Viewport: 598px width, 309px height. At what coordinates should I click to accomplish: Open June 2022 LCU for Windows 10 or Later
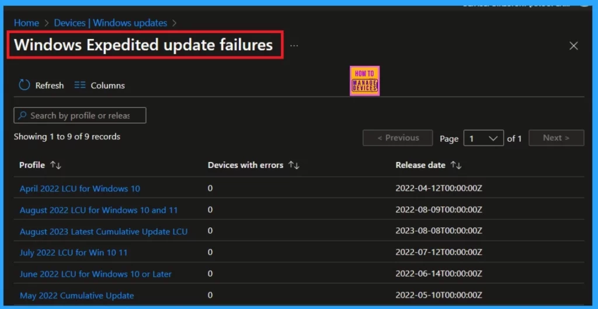coord(96,274)
